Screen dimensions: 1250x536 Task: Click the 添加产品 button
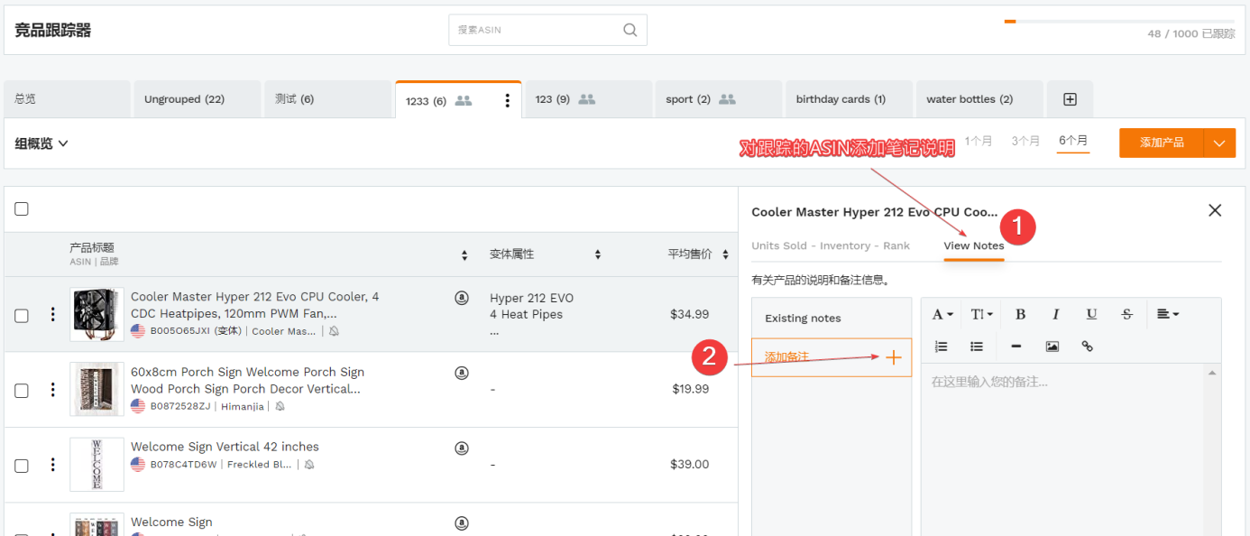pos(1161,143)
